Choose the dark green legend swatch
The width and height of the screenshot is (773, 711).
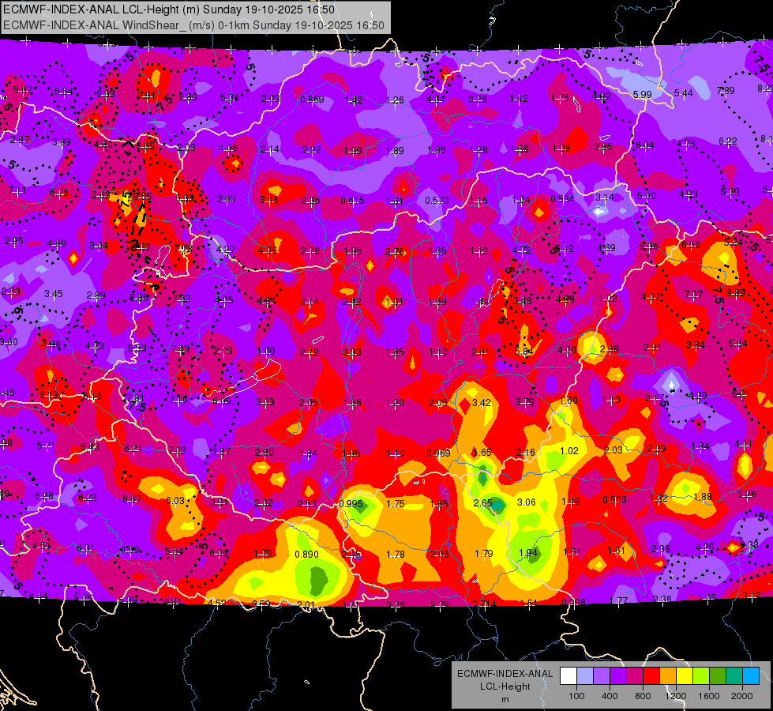(x=718, y=675)
